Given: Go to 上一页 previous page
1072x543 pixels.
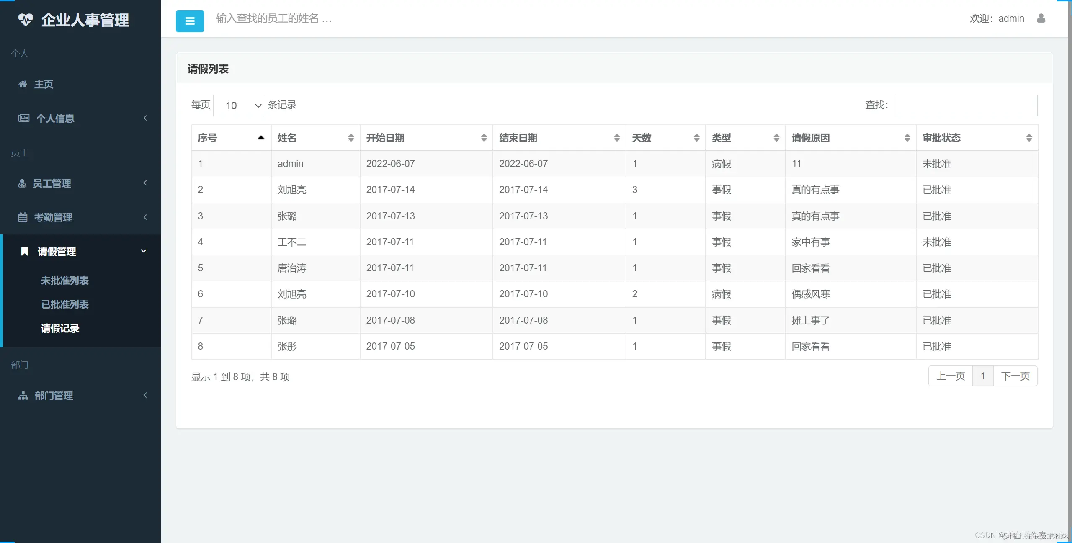Looking at the screenshot, I should pos(951,376).
